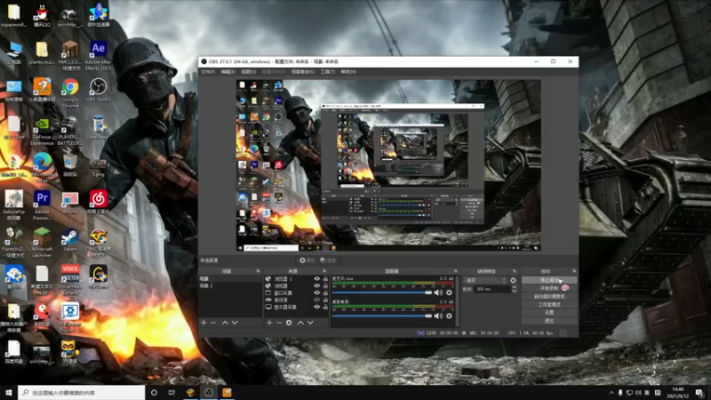Move scene up in Scenes panel
Viewport: 711px width, 400px height.
(x=225, y=323)
